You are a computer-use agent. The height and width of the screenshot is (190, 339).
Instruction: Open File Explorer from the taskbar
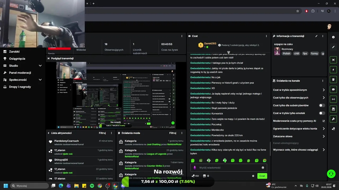point(76,186)
